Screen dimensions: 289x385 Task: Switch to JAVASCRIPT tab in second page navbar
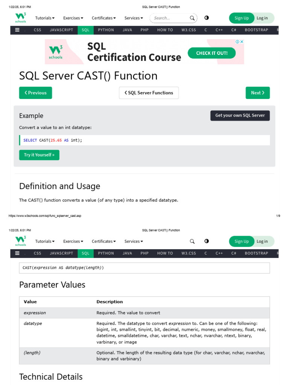coord(61,253)
